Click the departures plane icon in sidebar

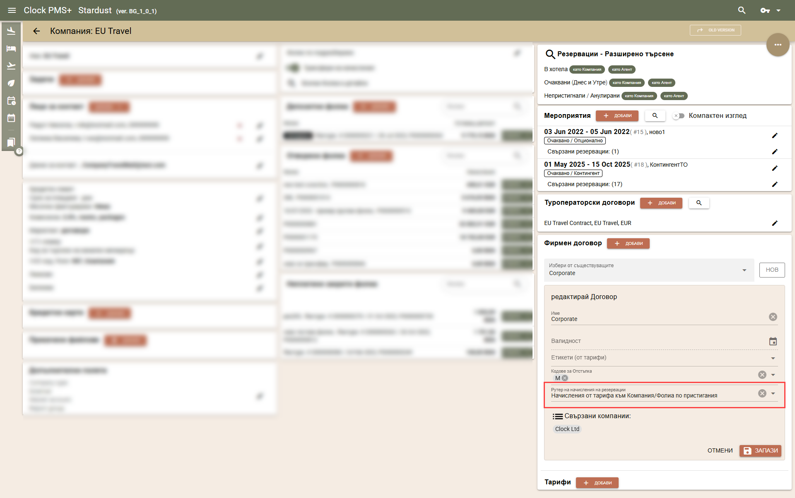11,66
